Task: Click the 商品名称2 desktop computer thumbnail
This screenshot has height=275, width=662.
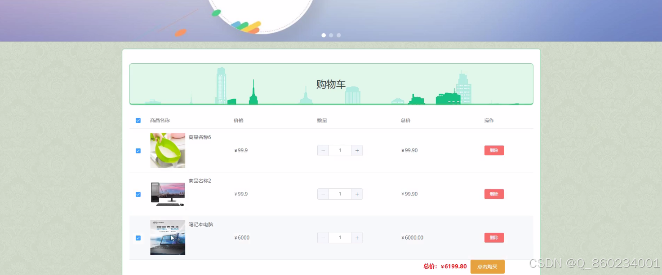Action: 167,194
